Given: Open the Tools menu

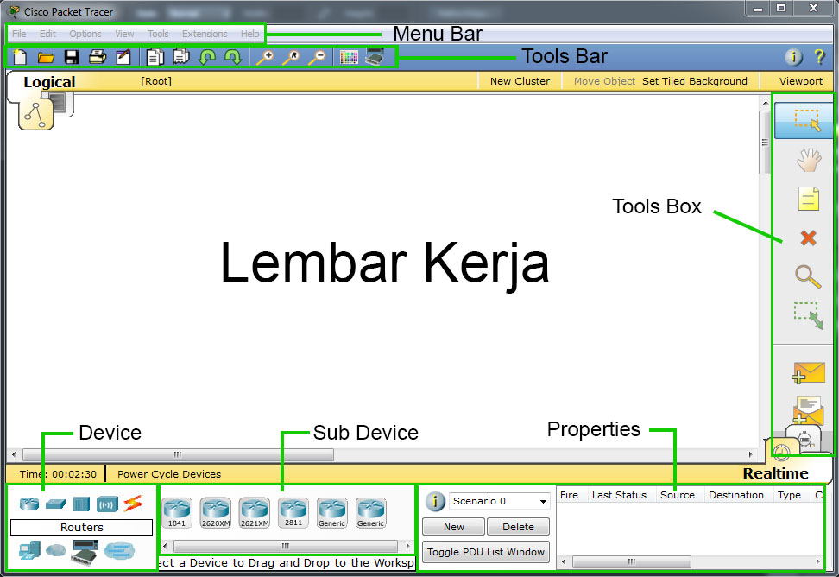Looking at the screenshot, I should pos(158,34).
